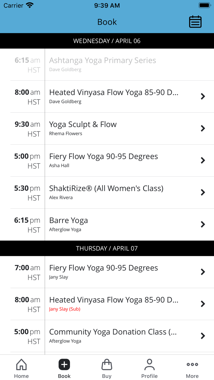Expand the Yoga Sculpt & Flow class chevron

pos(203,128)
